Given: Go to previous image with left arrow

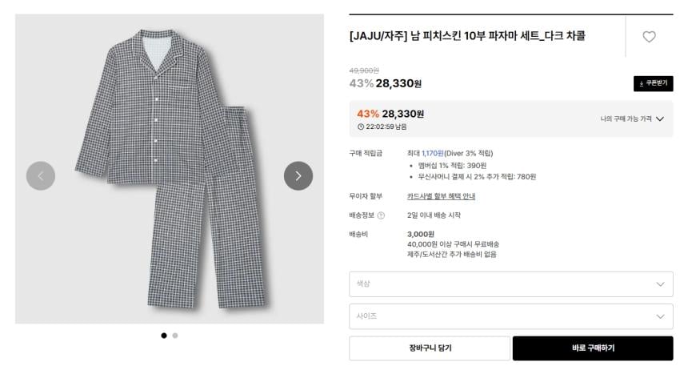Looking at the screenshot, I should click(x=41, y=175).
